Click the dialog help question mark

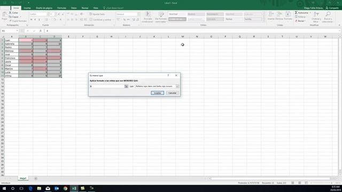[x=168, y=76]
